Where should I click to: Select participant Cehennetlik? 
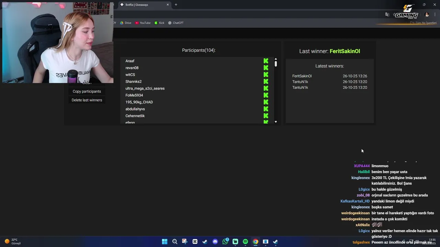pyautogui.click(x=135, y=116)
